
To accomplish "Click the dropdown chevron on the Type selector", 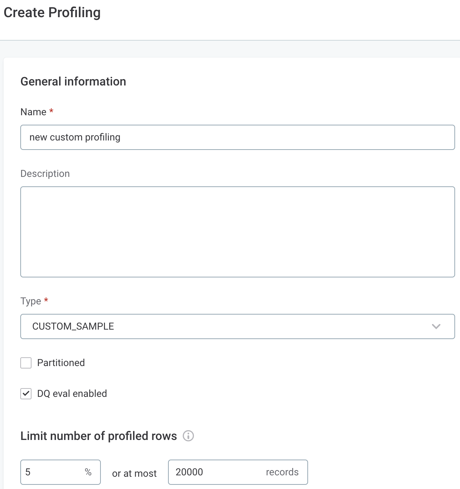I will [x=436, y=326].
